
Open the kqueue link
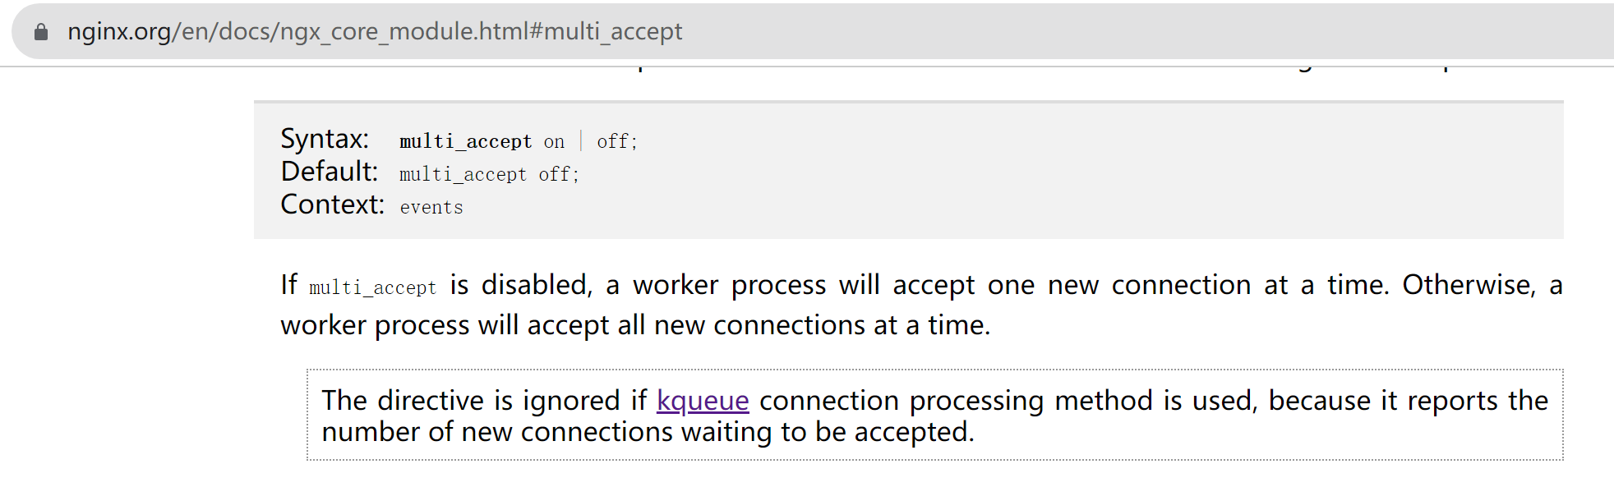[703, 401]
